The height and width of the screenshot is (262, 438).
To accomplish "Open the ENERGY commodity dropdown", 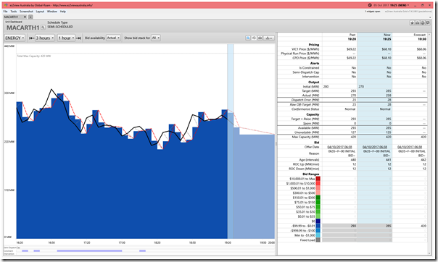I will pyautogui.click(x=15, y=38).
